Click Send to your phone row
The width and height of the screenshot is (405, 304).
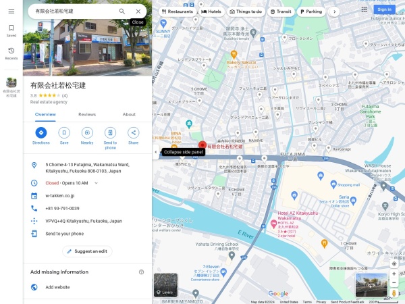point(87,234)
